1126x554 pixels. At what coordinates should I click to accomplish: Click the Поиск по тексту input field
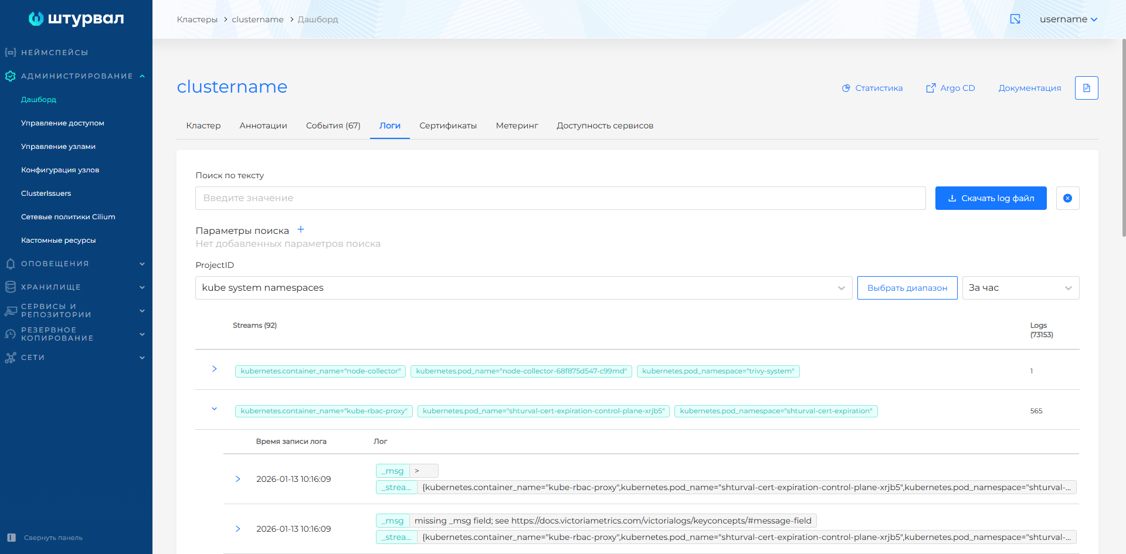tap(560, 198)
